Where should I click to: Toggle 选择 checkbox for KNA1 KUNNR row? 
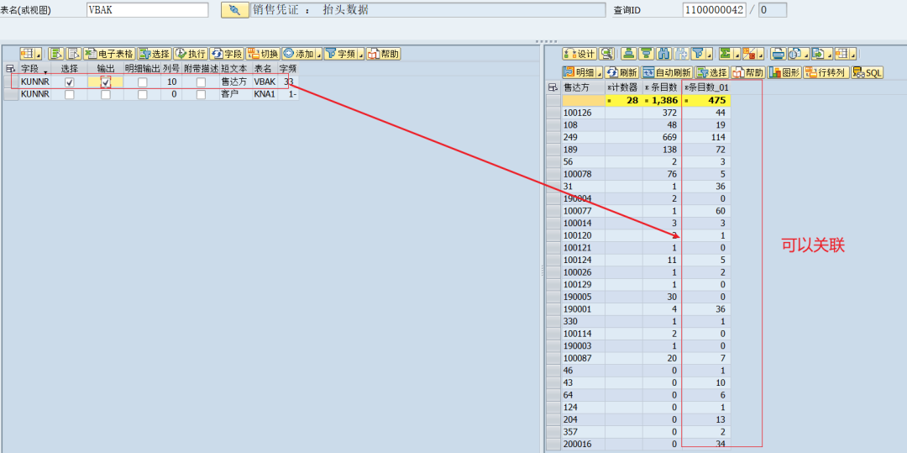[70, 94]
